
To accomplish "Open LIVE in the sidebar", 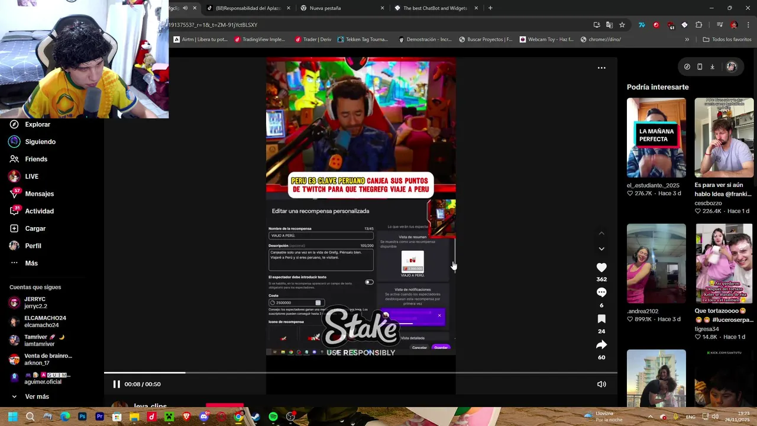I will pos(24,176).
